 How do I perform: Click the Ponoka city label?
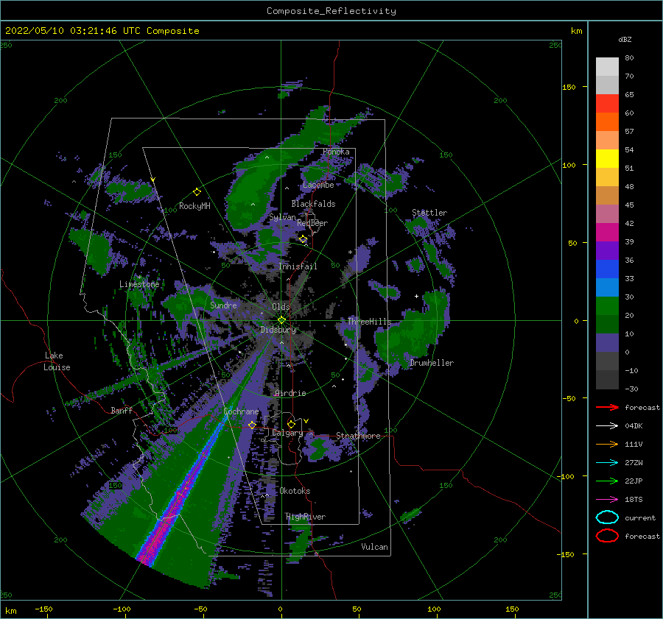[336, 152]
